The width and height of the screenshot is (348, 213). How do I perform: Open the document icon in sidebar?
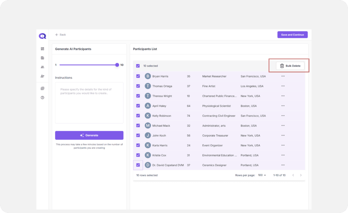coord(42,58)
